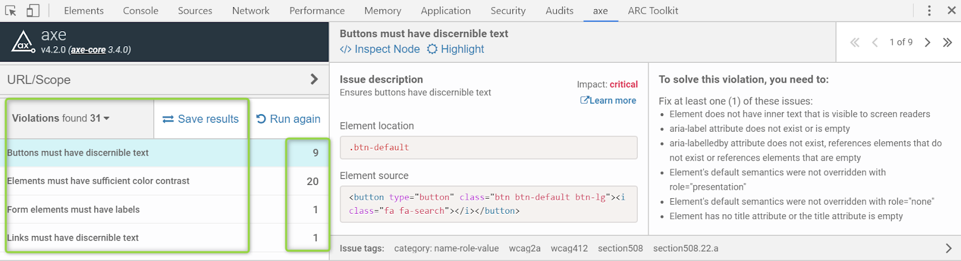The width and height of the screenshot is (961, 261).
Task: Click the Highlight link
Action: coord(456,49)
